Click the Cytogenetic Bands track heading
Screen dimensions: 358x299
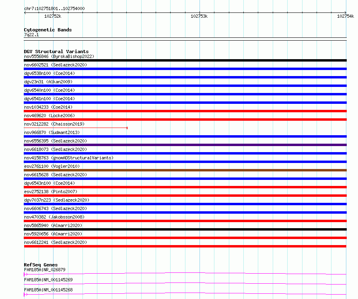coord(48,30)
